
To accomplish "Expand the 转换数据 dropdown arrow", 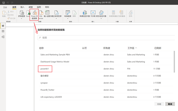I will (68, 19).
